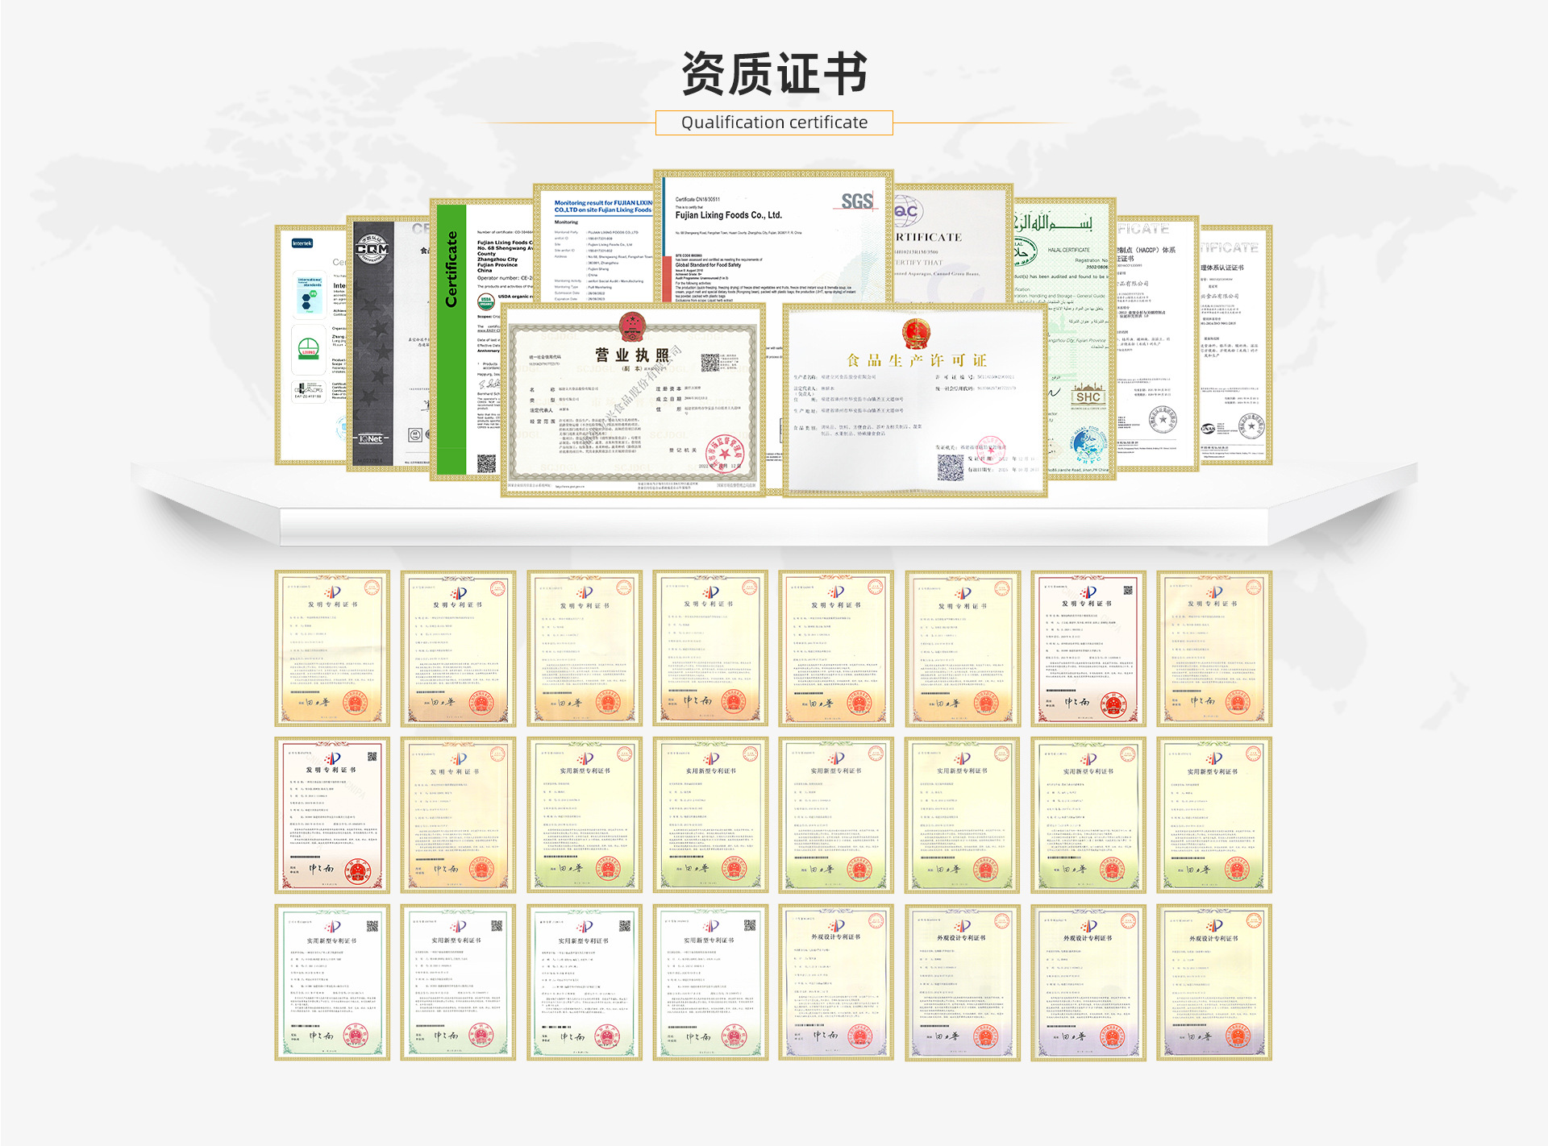Open the fourth 发明专利证书 in the top row
The image size is (1548, 1146).
click(x=710, y=649)
